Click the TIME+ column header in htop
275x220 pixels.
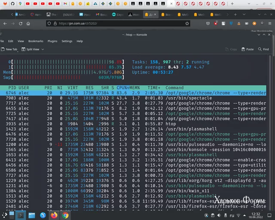pyautogui.click(x=153, y=88)
